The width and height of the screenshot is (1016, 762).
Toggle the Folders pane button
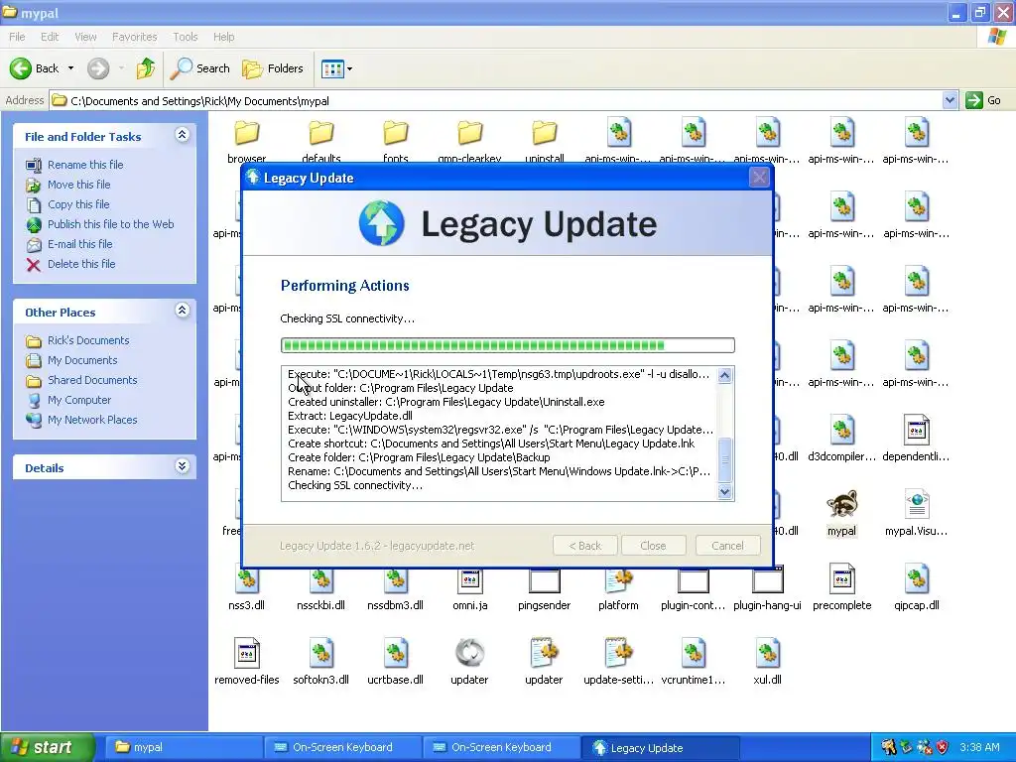pos(272,68)
